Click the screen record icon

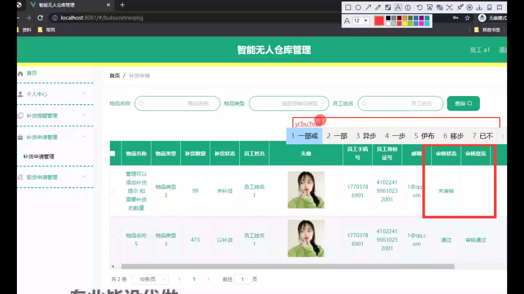pyautogui.click(x=470, y=7)
